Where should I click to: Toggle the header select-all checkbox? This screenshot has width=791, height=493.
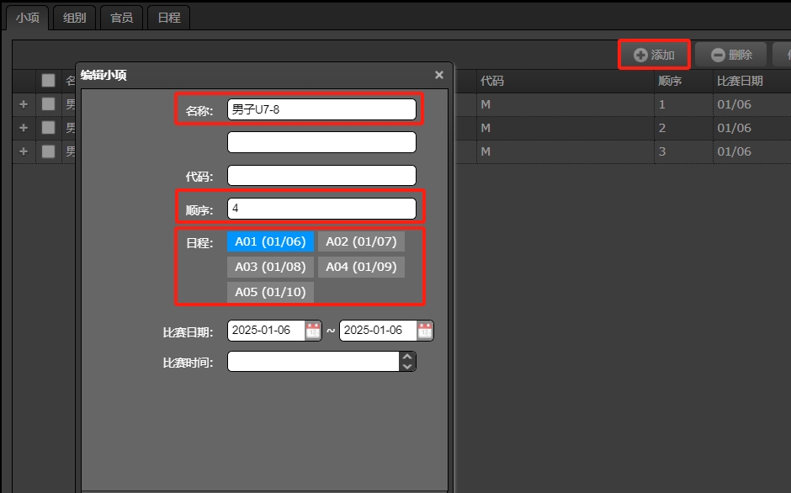(x=49, y=81)
